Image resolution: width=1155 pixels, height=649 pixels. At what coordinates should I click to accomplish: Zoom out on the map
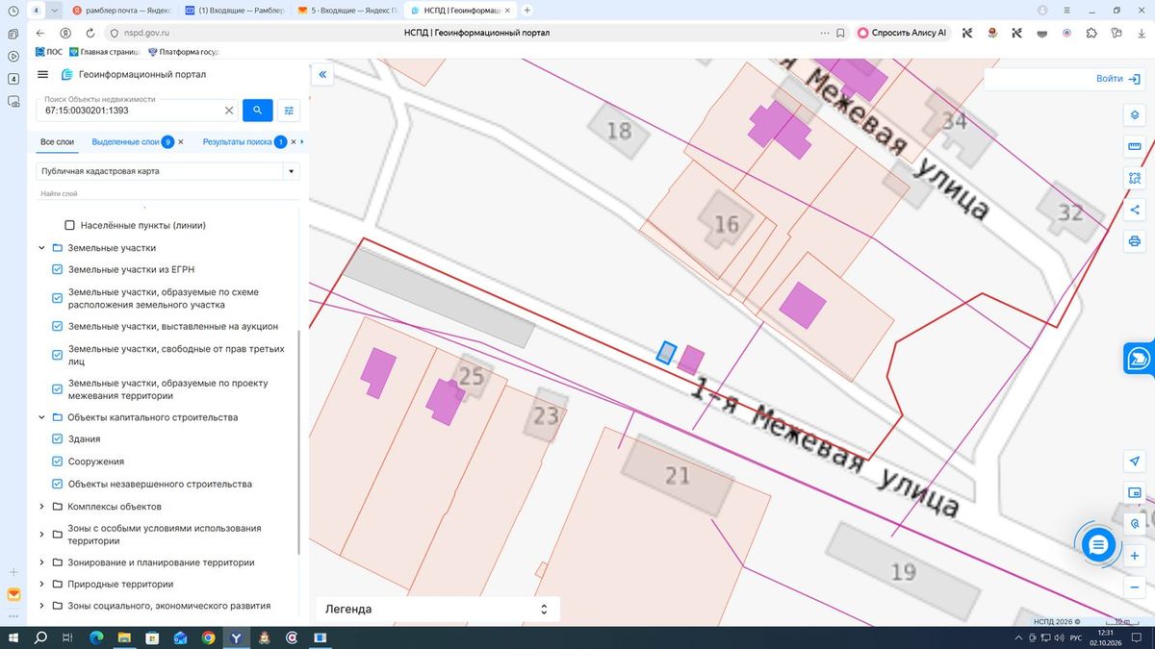tap(1135, 587)
